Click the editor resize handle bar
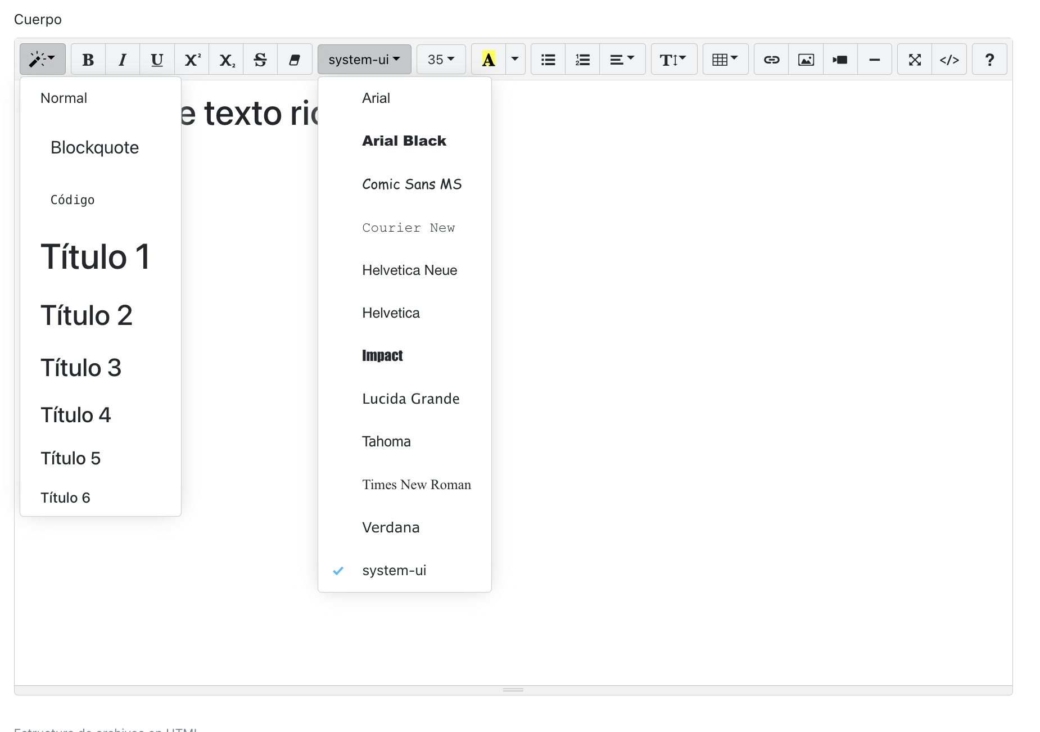Image resolution: width=1040 pixels, height=732 pixels. pos(513,690)
